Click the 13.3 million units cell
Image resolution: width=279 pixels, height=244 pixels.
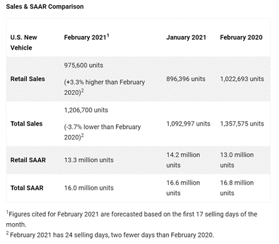(x=89, y=160)
